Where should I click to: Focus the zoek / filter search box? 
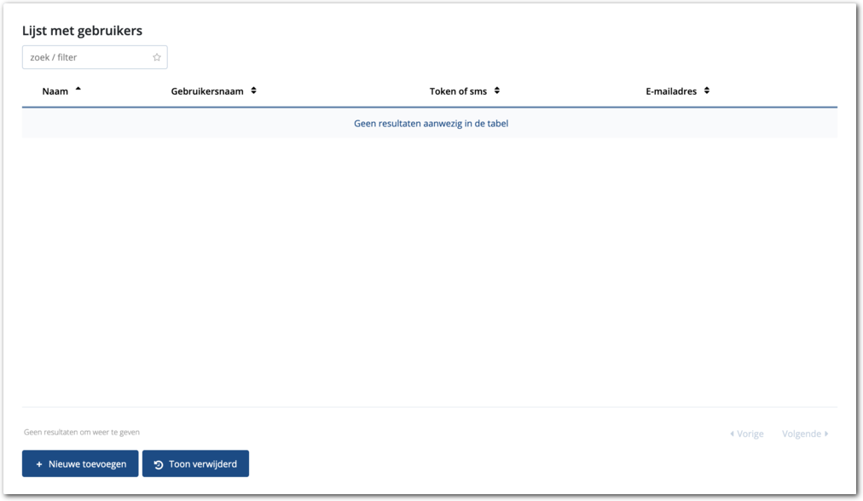coord(89,57)
